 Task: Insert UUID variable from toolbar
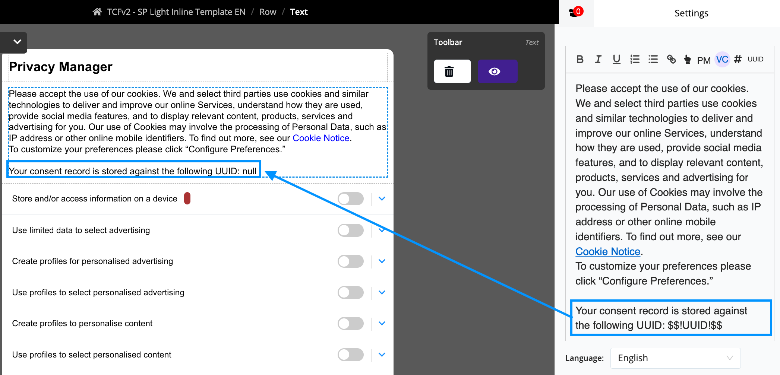[755, 59]
